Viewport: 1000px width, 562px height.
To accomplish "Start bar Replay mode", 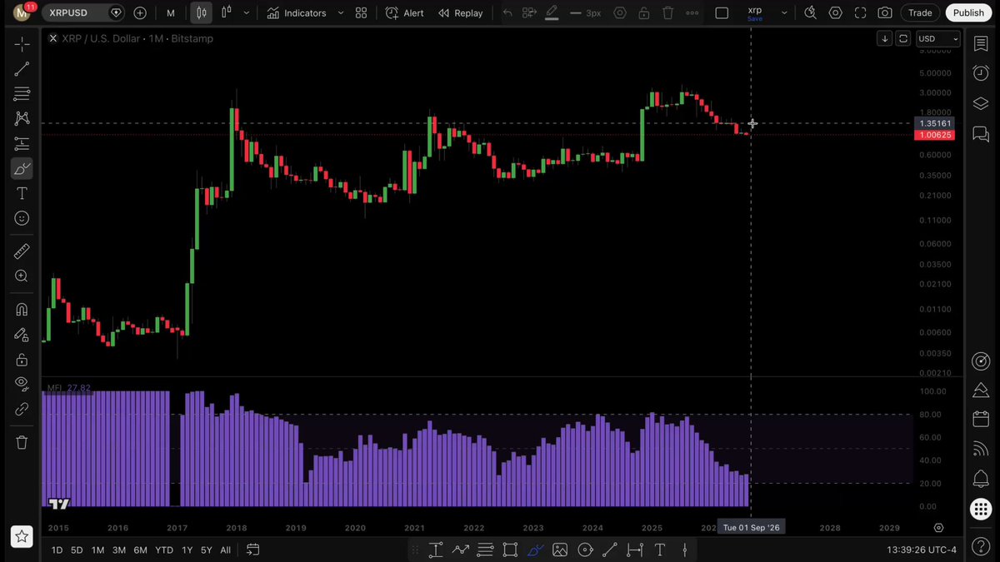I will [461, 13].
